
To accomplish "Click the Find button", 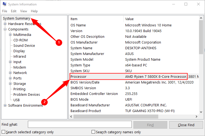I will point(150,125).
